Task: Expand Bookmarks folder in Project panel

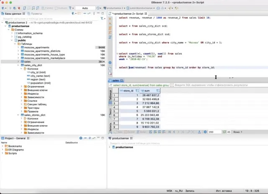Action: coord(2,146)
